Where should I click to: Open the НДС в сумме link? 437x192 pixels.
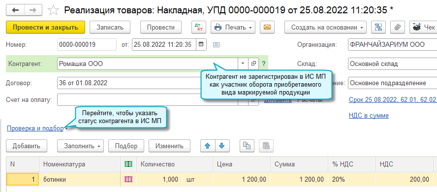click(x=369, y=115)
